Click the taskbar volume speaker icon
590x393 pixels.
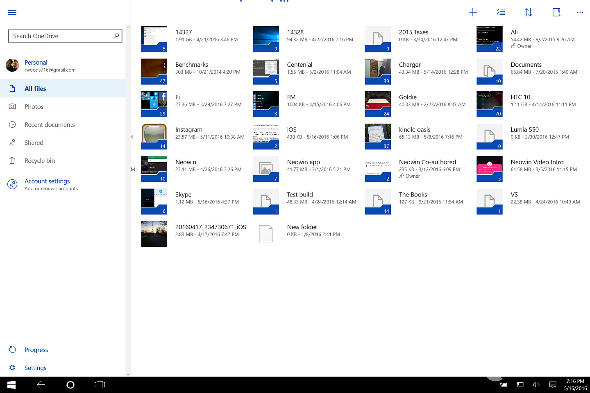click(x=536, y=385)
